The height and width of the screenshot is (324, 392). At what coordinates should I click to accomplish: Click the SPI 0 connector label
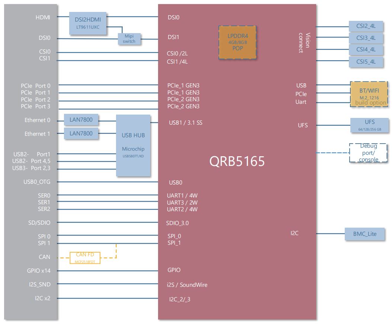tap(44, 236)
